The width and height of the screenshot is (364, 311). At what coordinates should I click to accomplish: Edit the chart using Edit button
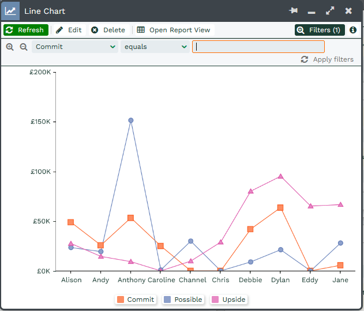pos(69,30)
